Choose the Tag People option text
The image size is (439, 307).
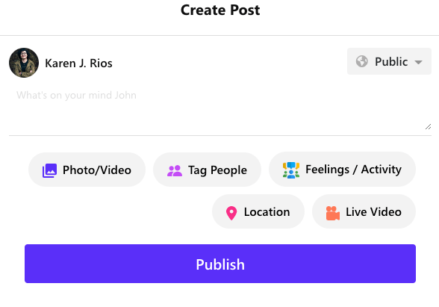click(217, 170)
